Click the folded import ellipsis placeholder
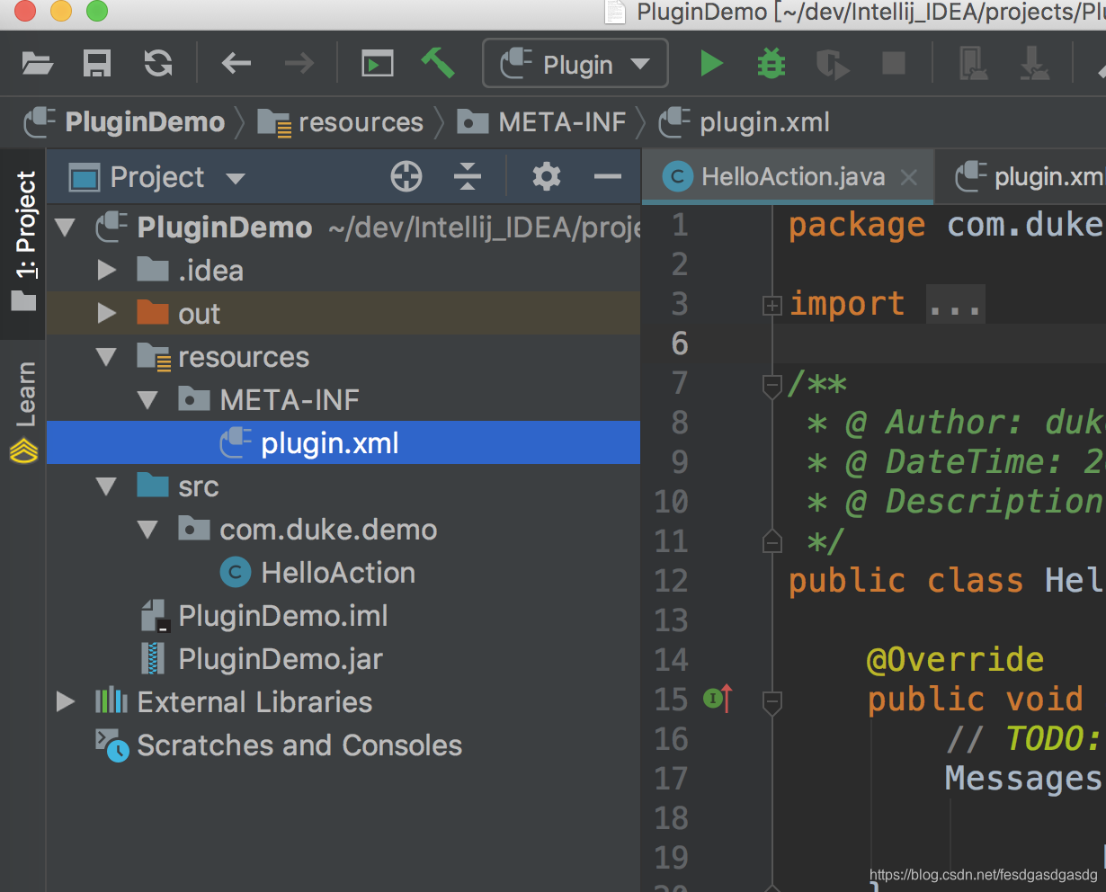1106x892 pixels. click(956, 305)
